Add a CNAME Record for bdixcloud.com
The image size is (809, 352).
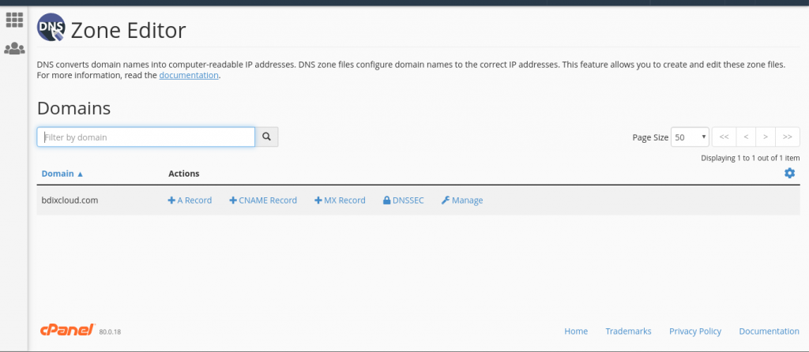coord(263,200)
